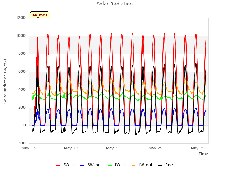This screenshot has width=230, height=172.
Task: Toggle the LW_in legend entry
Action: [x=116, y=165]
